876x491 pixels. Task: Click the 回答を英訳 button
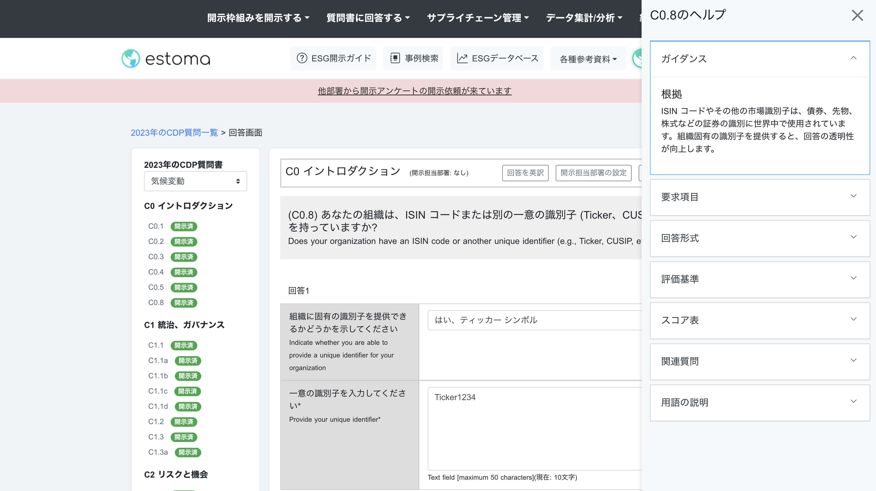coord(525,173)
